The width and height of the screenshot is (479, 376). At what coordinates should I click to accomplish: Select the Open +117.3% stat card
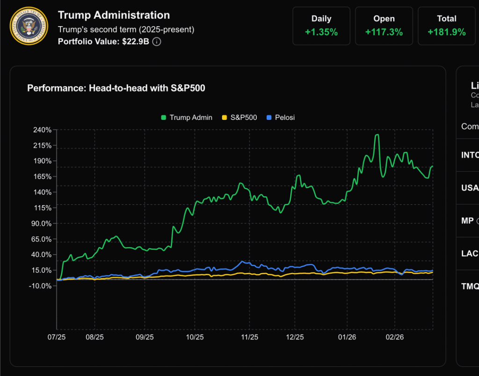click(384, 26)
